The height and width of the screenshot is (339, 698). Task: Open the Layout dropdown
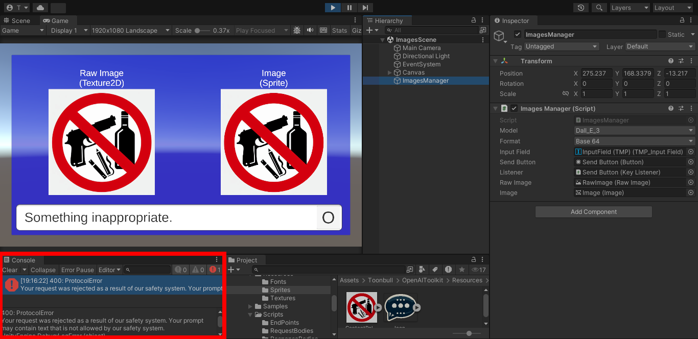(673, 8)
